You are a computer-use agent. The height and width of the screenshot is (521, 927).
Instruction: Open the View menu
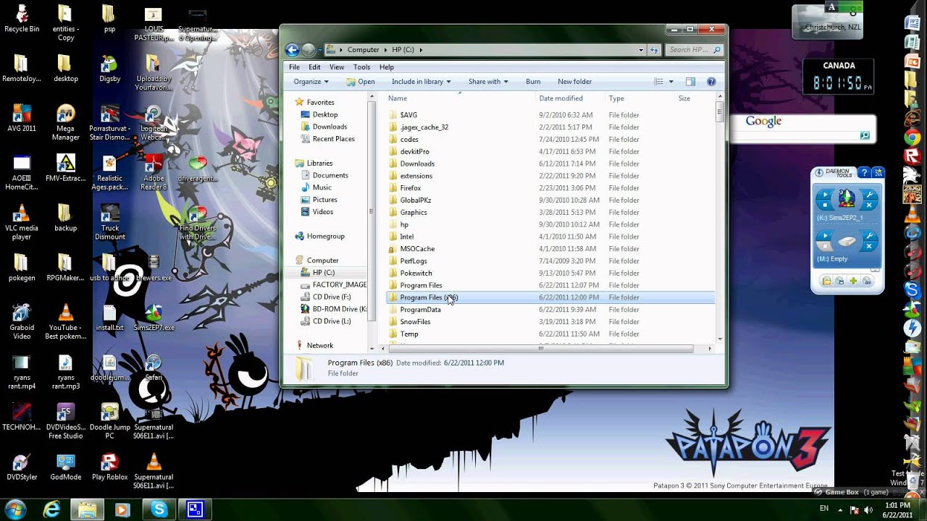pyautogui.click(x=337, y=67)
